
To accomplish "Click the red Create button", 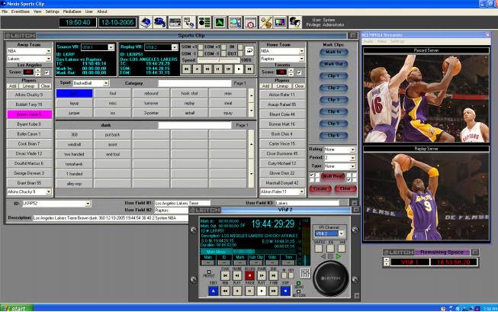I will click(320, 188).
